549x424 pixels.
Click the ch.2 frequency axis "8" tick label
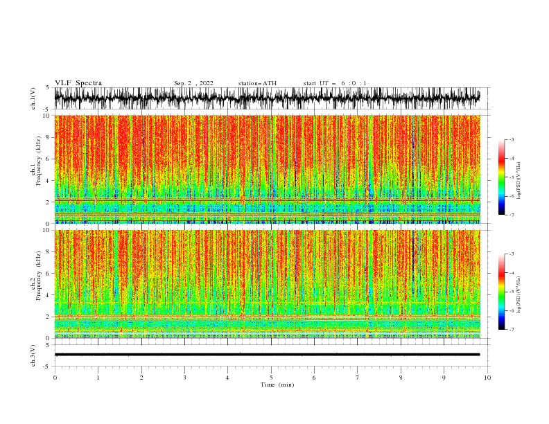tap(49, 252)
